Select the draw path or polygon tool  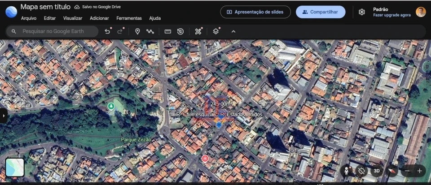[150, 31]
